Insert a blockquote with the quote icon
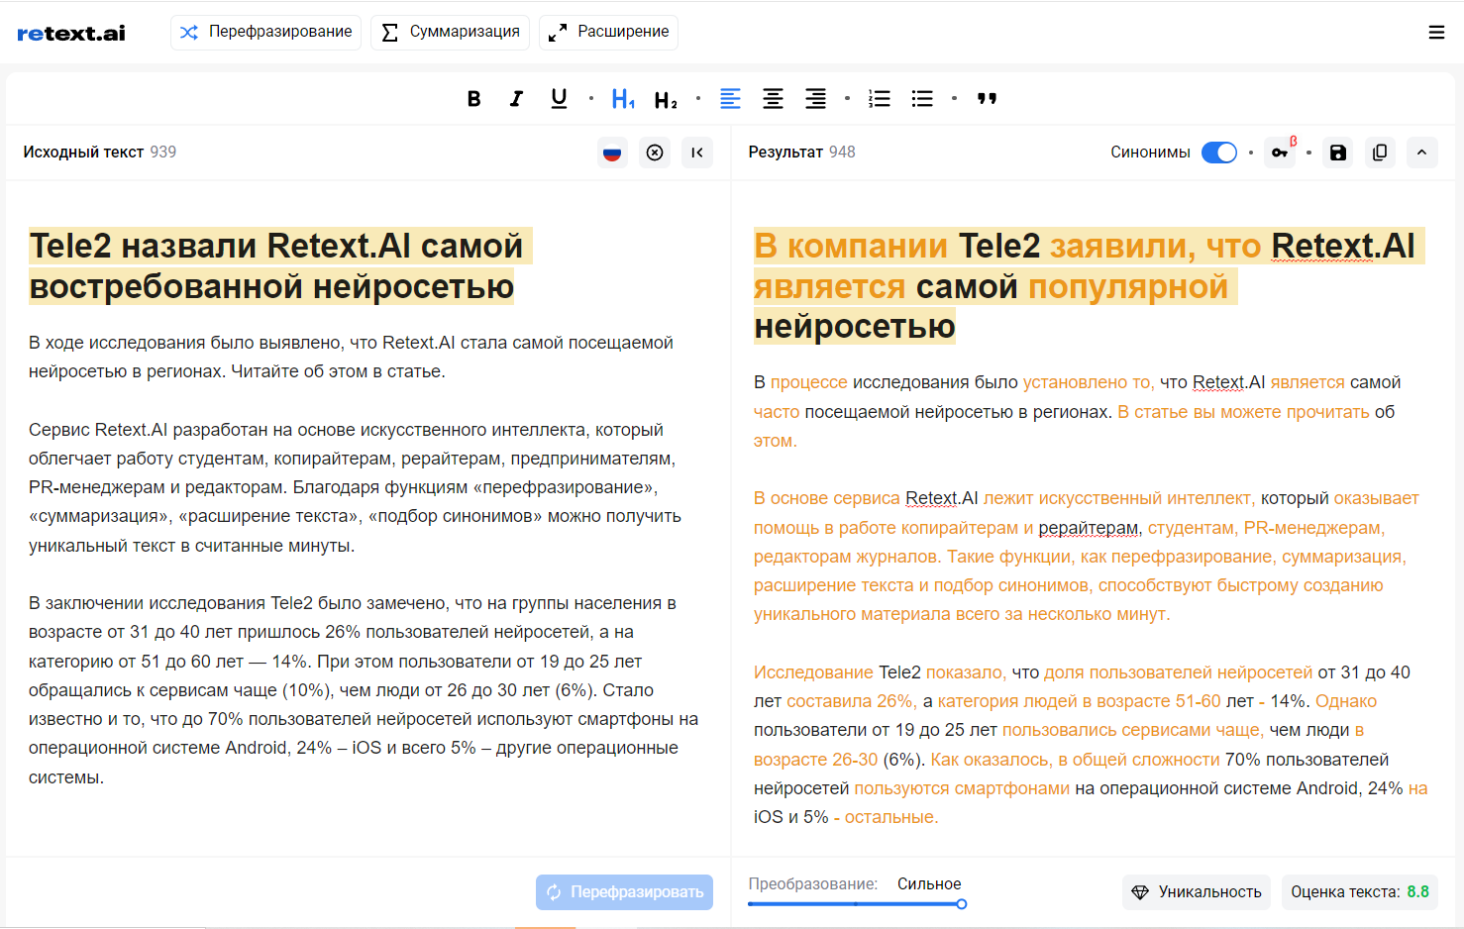The width and height of the screenshot is (1464, 929). pos(987,99)
